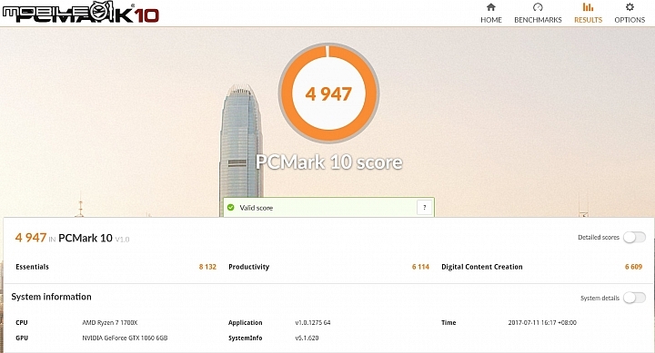Click the System details label
The width and height of the screenshot is (655, 353).
coord(600,298)
